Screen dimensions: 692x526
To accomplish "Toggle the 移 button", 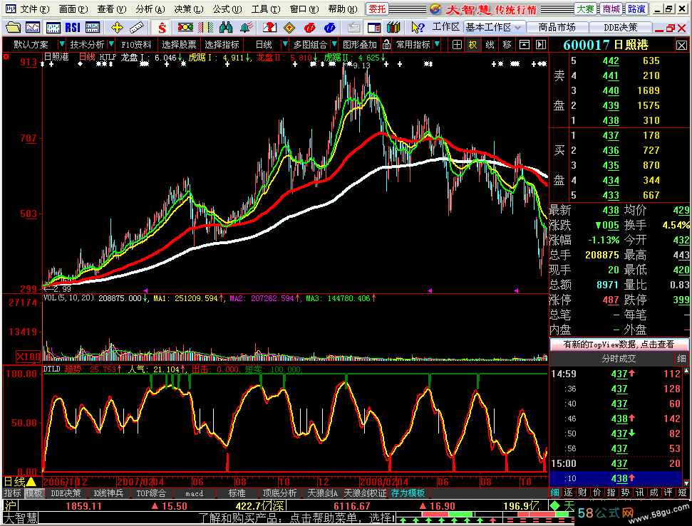I will tap(507, 45).
